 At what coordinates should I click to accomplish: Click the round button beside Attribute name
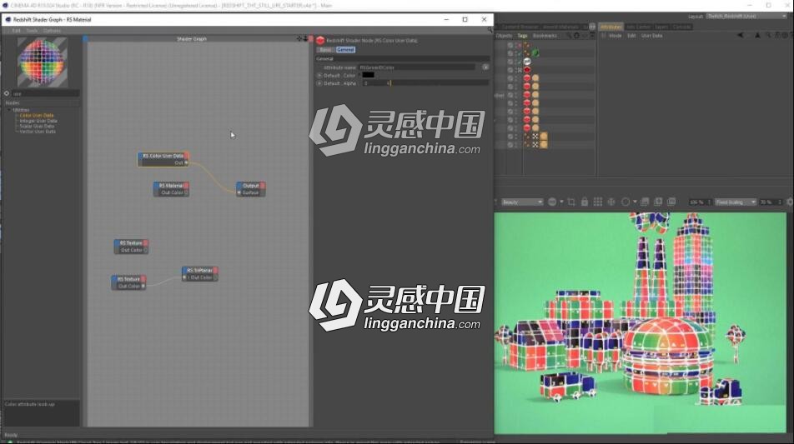(x=485, y=67)
